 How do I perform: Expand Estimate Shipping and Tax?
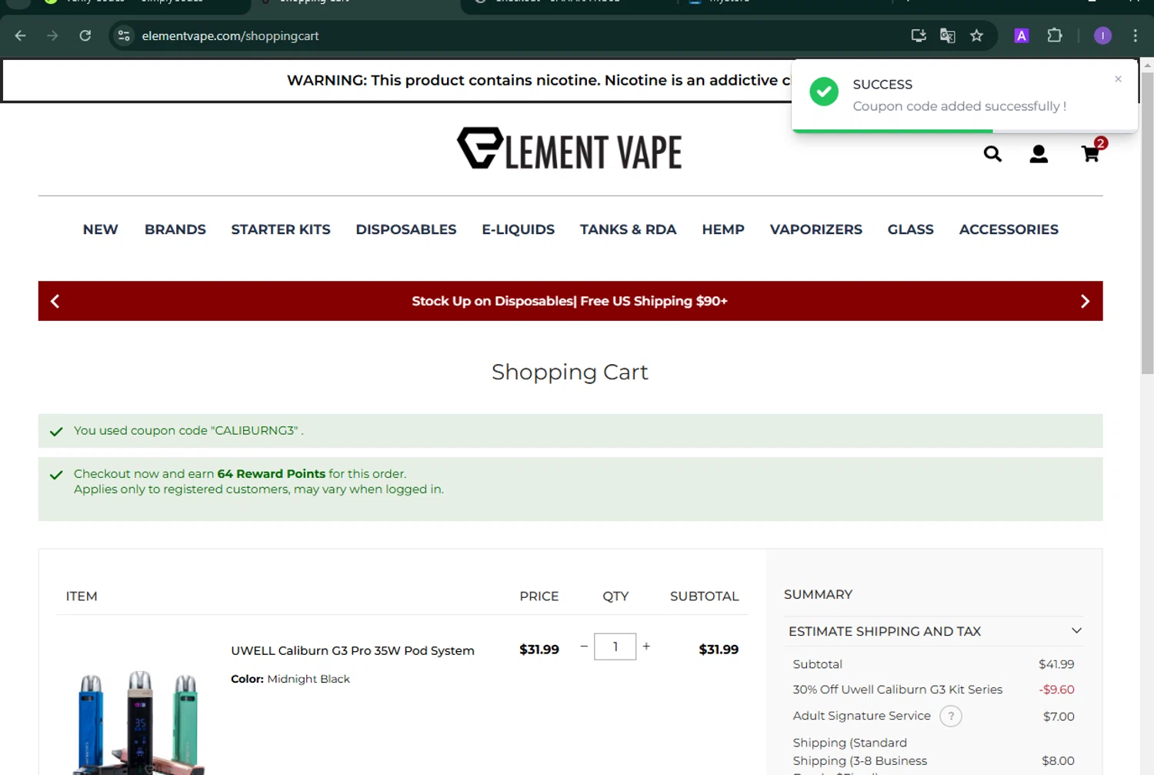pos(935,631)
